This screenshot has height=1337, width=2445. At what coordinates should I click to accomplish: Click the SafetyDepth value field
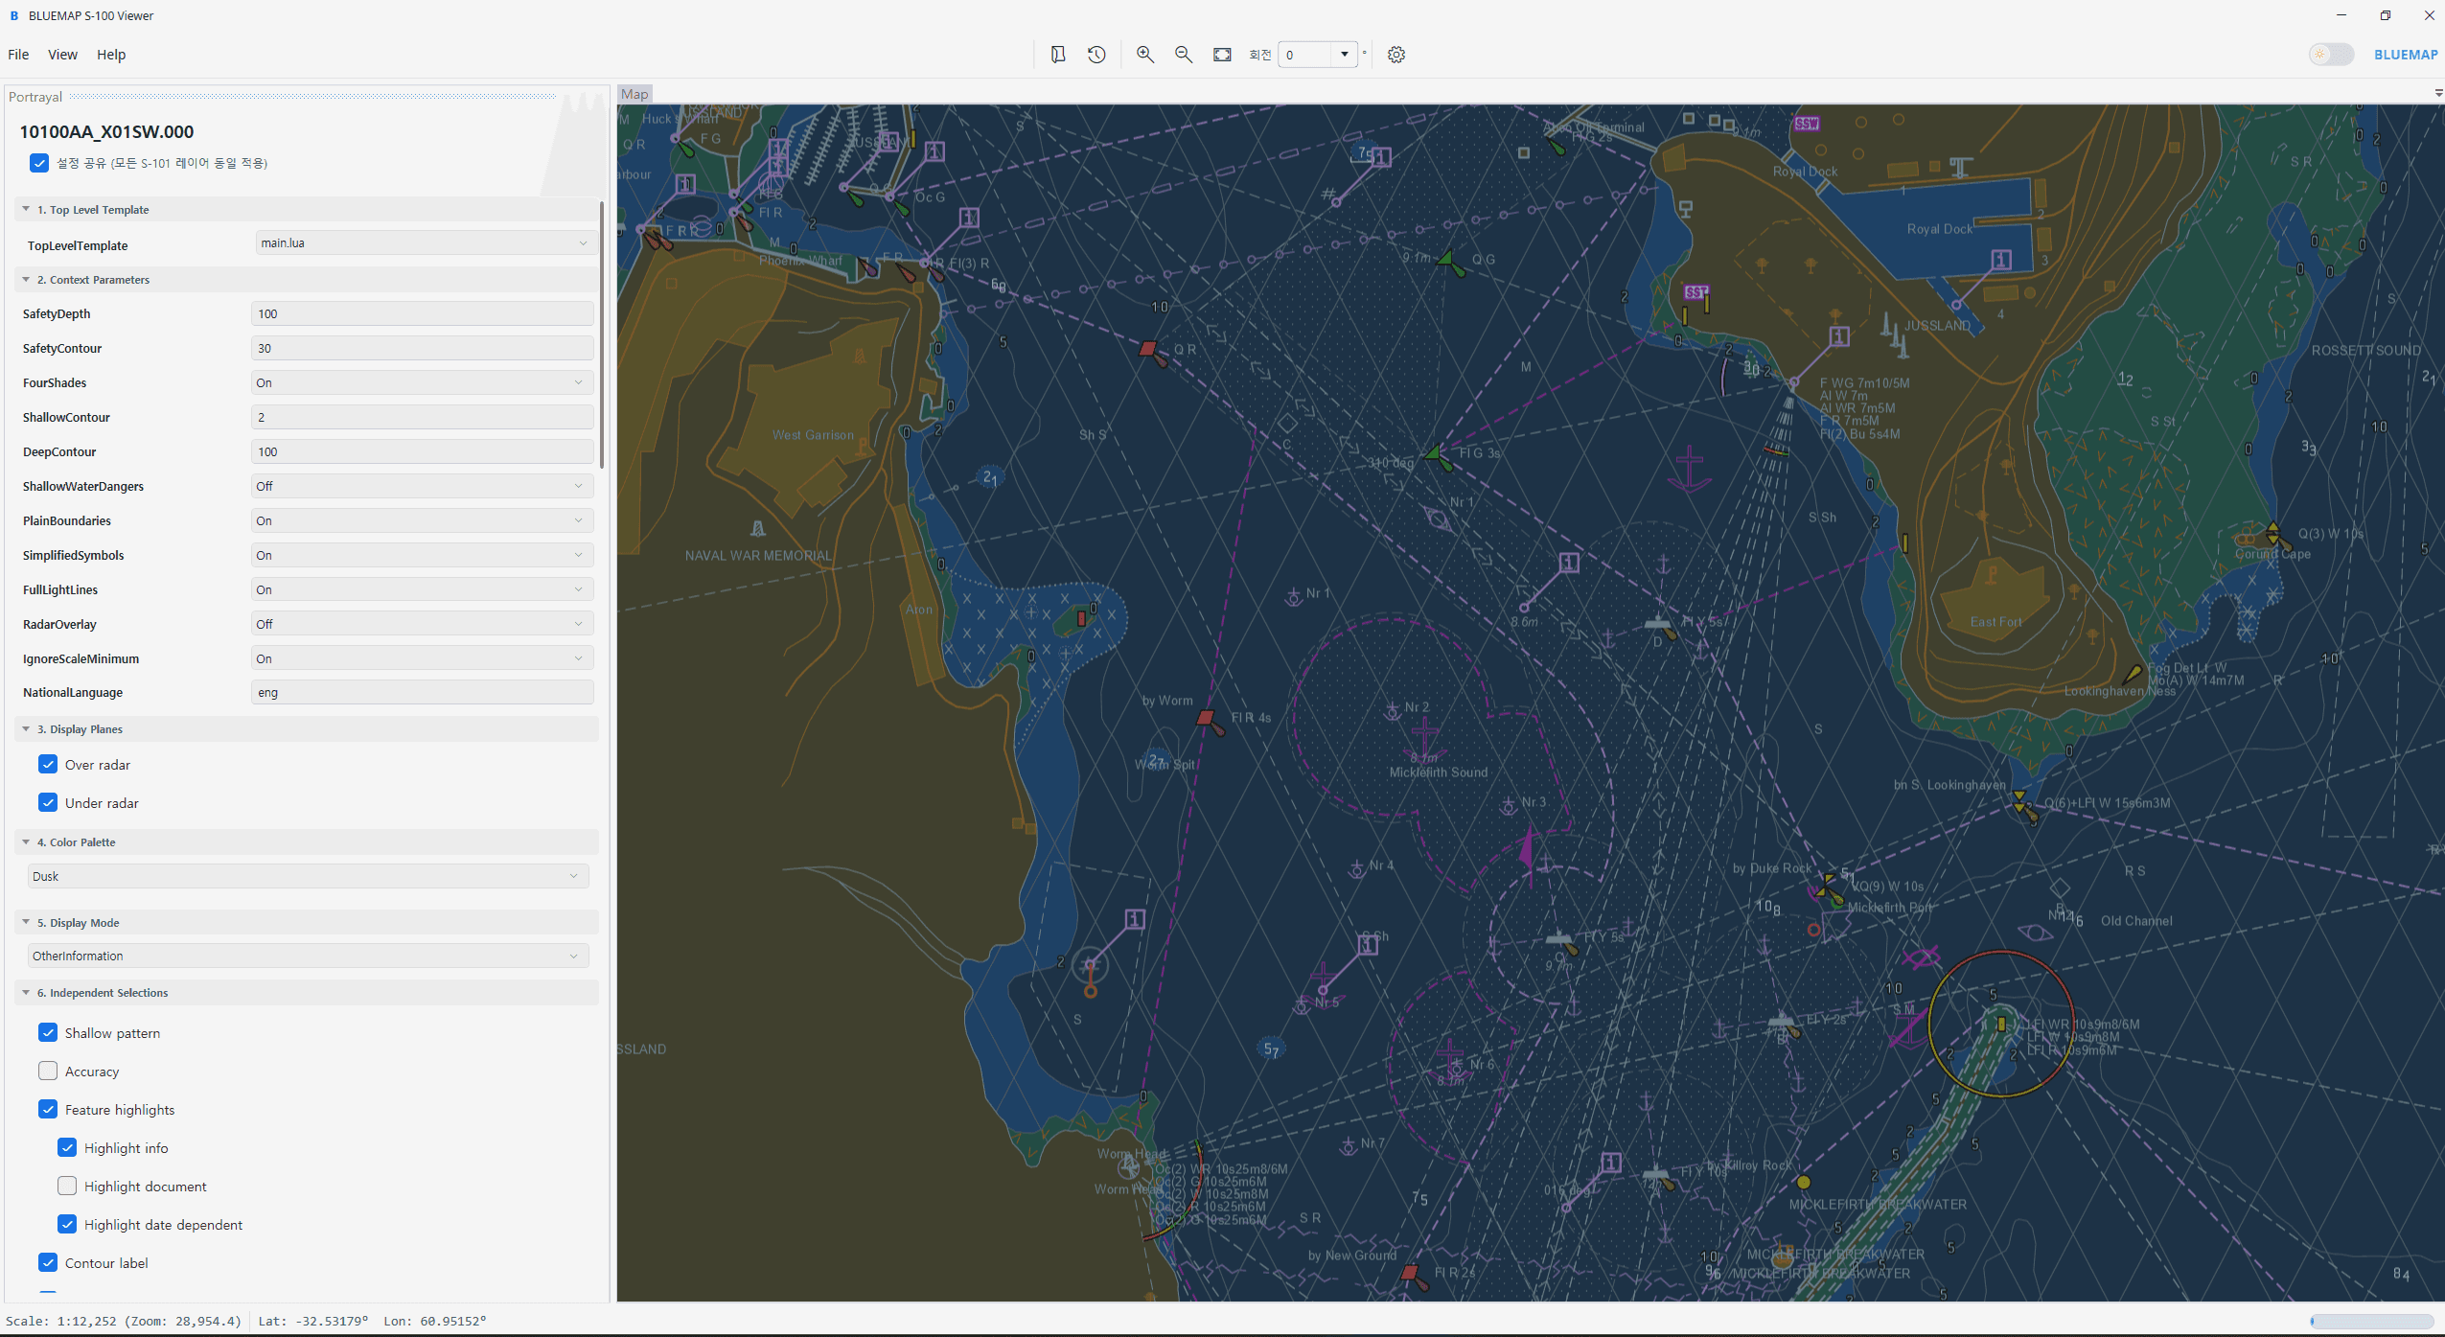(x=422, y=313)
